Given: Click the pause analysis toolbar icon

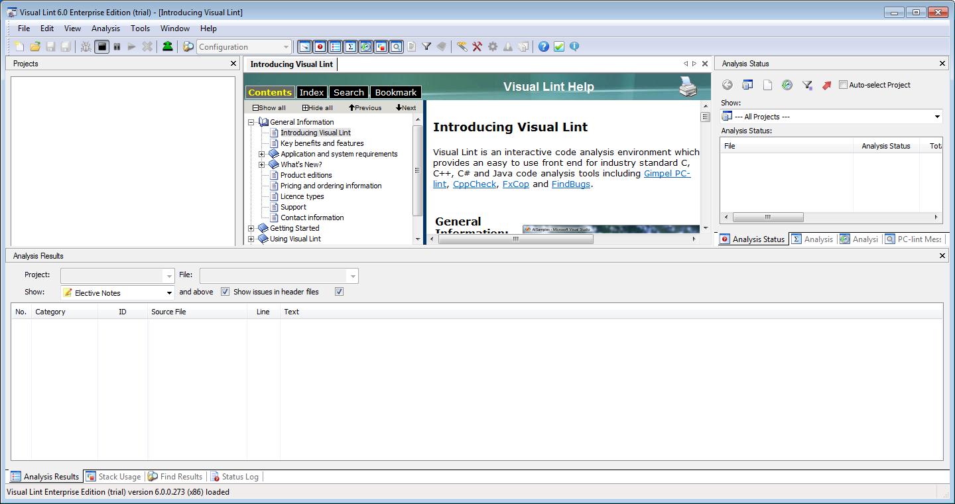Looking at the screenshot, I should (117, 46).
